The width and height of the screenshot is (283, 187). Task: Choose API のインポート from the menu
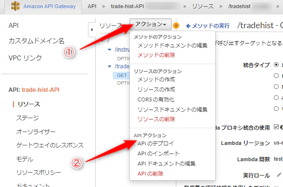click(x=159, y=154)
